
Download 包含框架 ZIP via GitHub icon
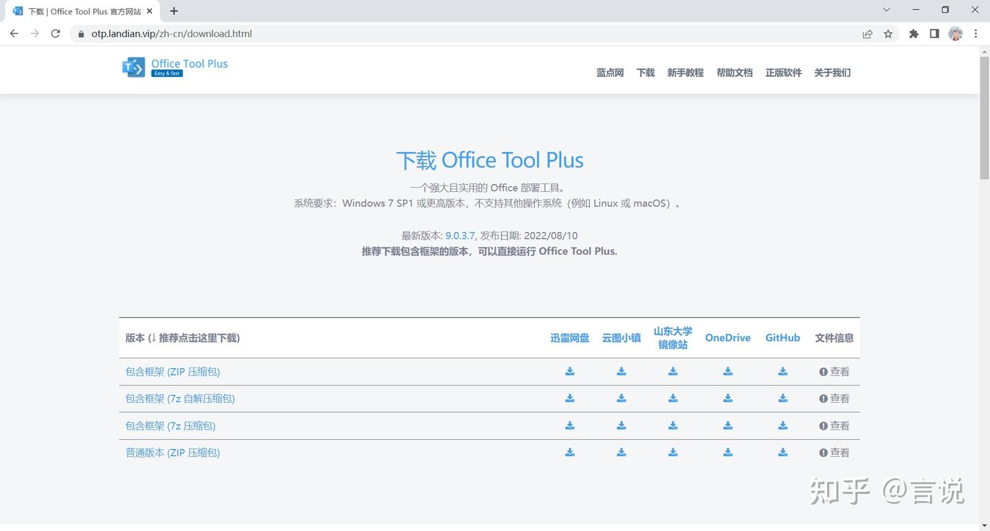pos(782,371)
